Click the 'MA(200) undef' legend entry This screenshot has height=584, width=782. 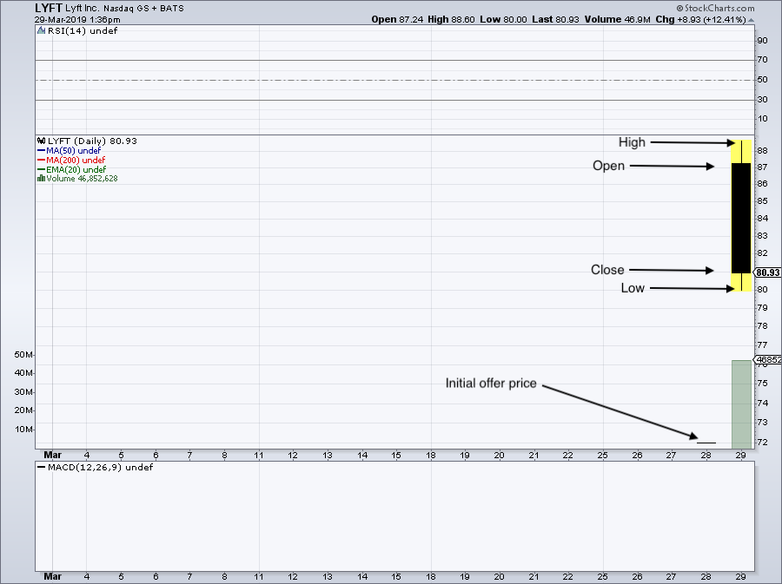click(76, 160)
